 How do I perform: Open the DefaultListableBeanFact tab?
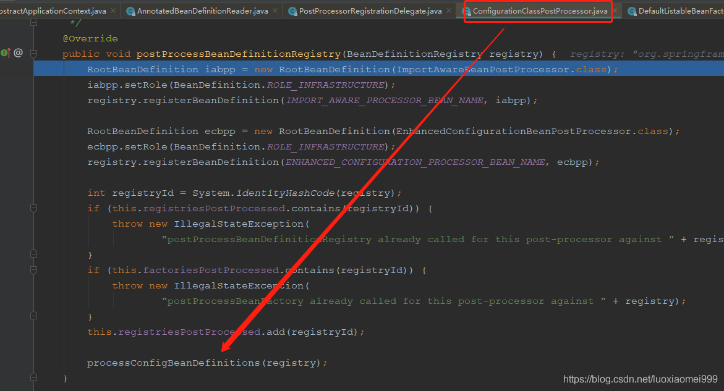681,11
